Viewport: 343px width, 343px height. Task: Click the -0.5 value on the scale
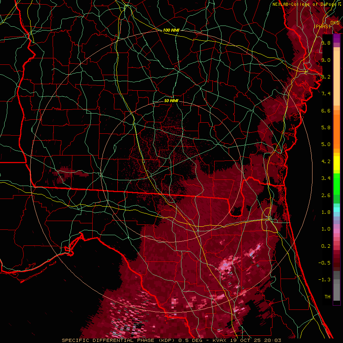[324, 263]
